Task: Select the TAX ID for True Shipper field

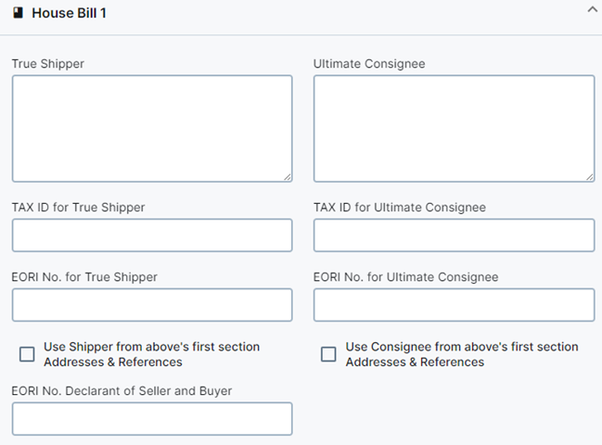Action: point(151,235)
